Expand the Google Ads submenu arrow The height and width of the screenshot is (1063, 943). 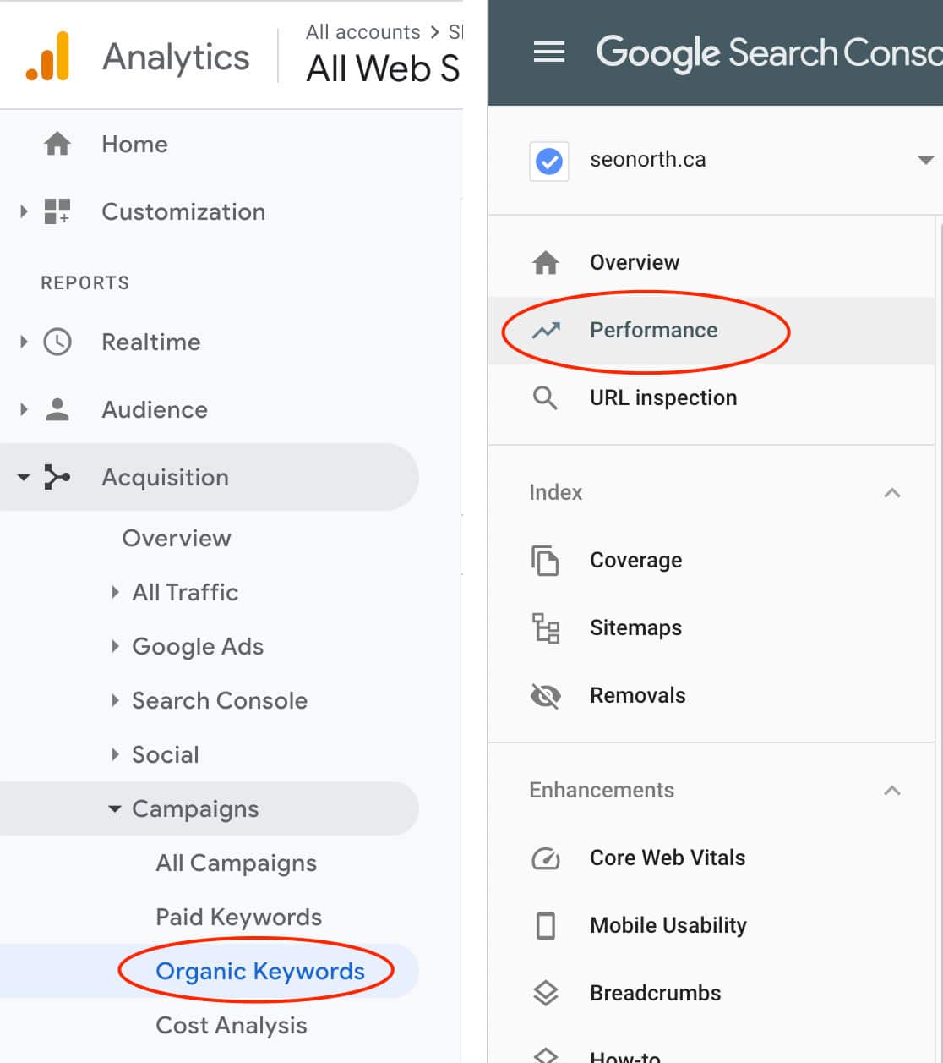click(x=115, y=646)
